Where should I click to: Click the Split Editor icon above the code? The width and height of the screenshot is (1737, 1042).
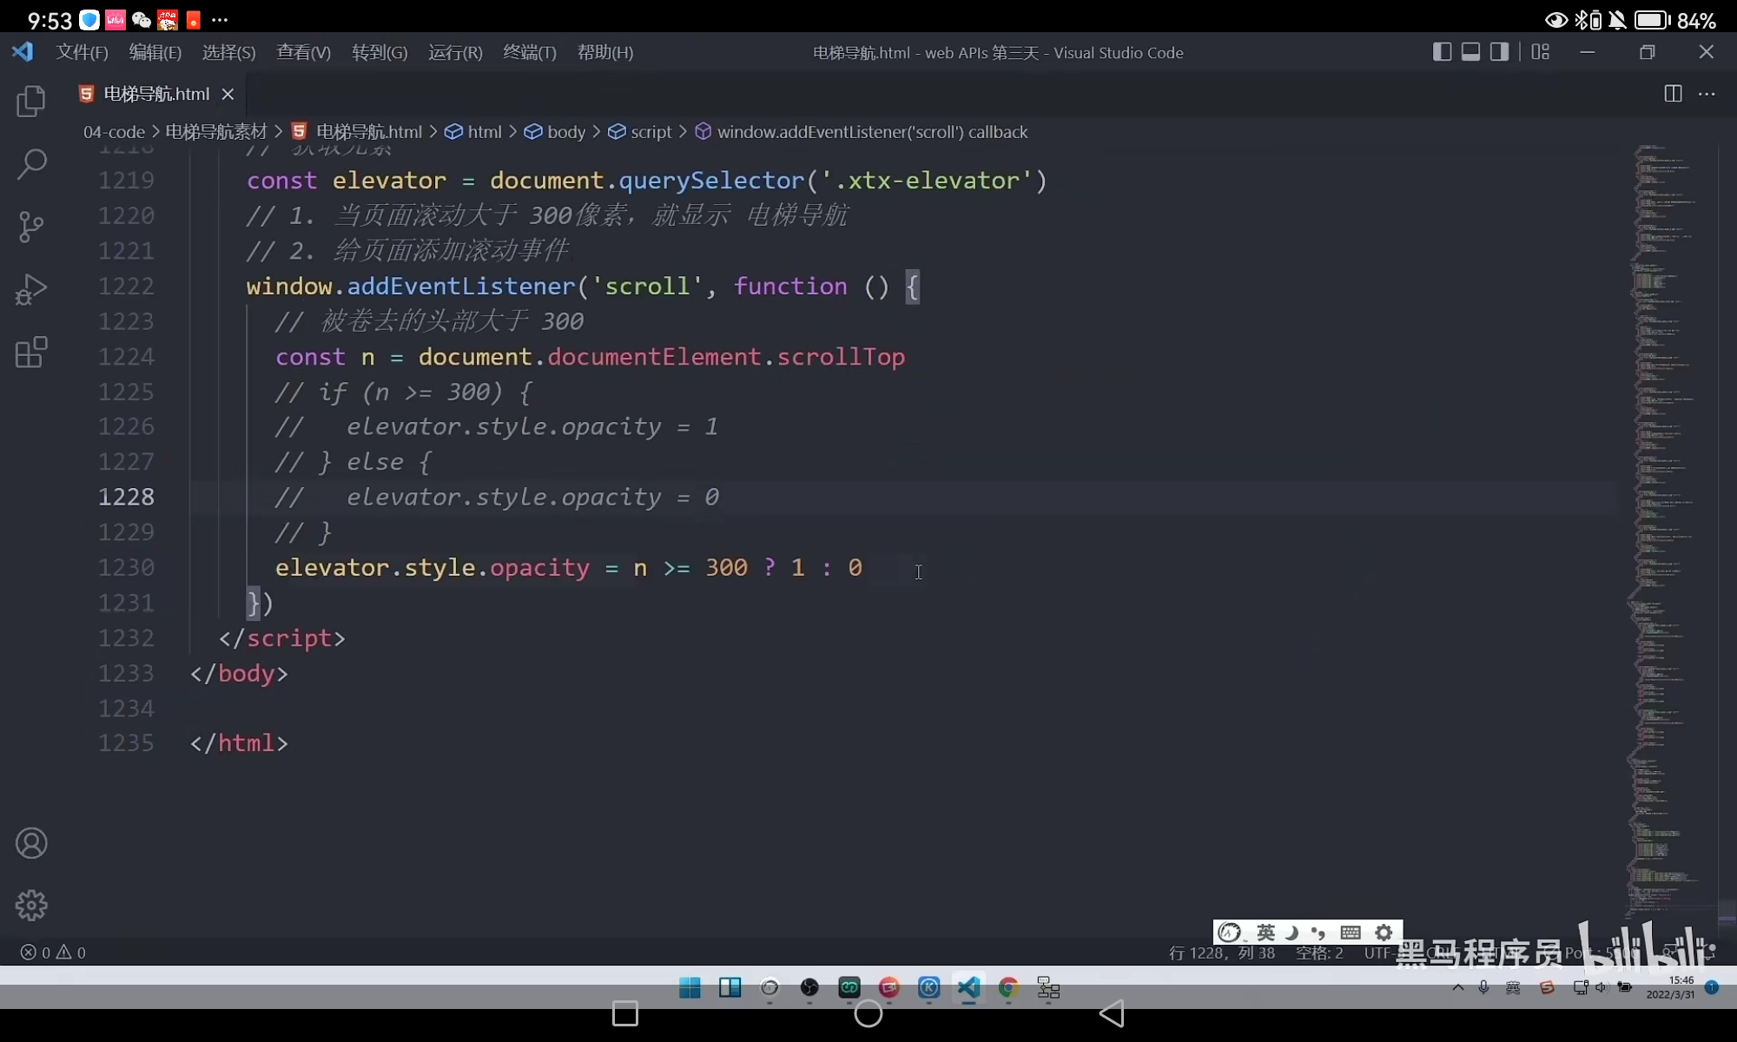tap(1672, 94)
